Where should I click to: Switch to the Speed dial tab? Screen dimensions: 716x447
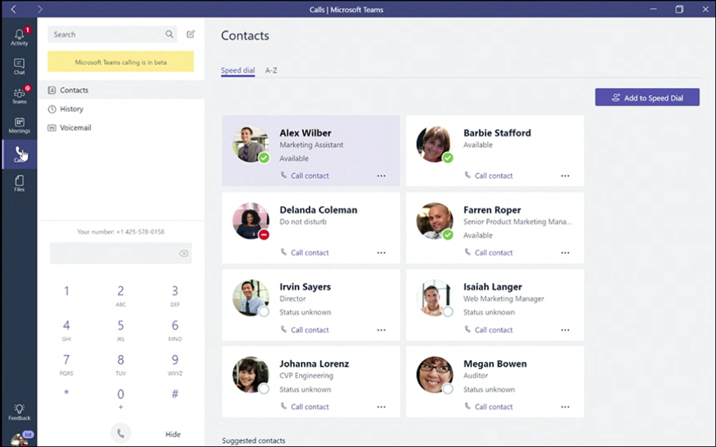(238, 70)
